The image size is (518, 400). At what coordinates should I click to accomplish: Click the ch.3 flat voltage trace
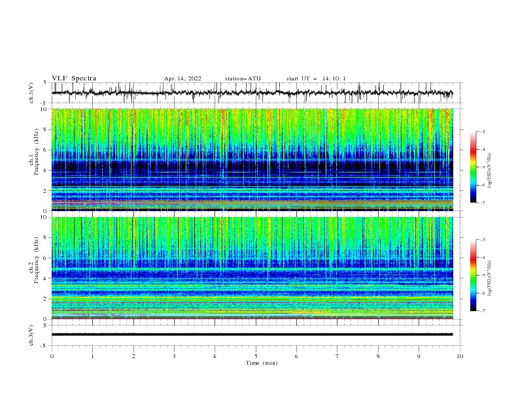coord(252,335)
